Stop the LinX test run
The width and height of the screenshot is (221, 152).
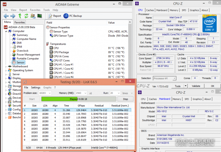tap(125, 99)
